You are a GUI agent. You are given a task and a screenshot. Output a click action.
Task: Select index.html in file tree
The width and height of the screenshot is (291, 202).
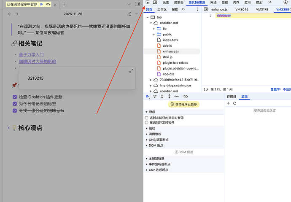pyautogui.click(x=170, y=40)
